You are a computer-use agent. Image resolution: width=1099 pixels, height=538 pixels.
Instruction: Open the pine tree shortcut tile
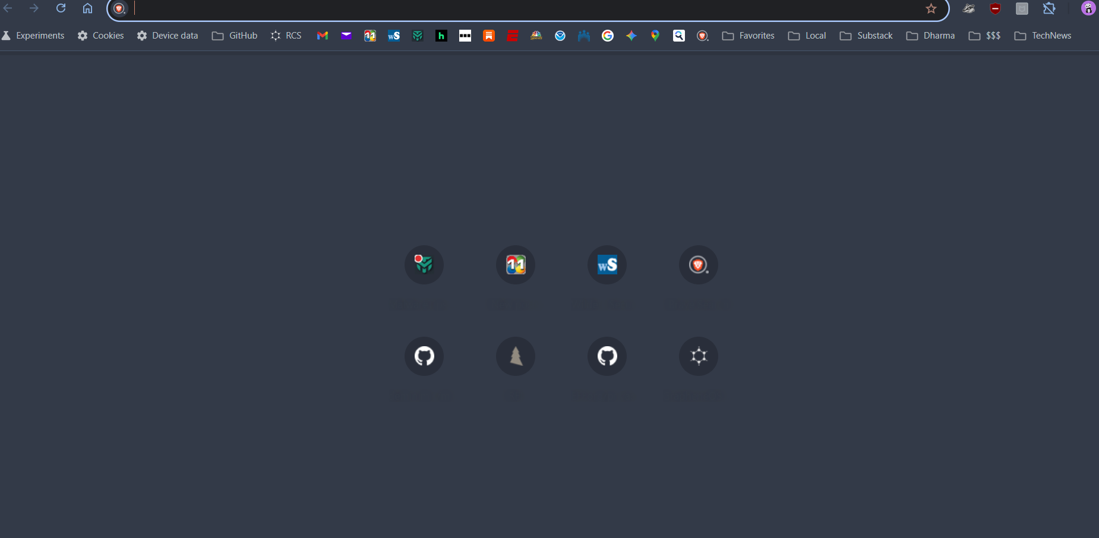click(516, 356)
